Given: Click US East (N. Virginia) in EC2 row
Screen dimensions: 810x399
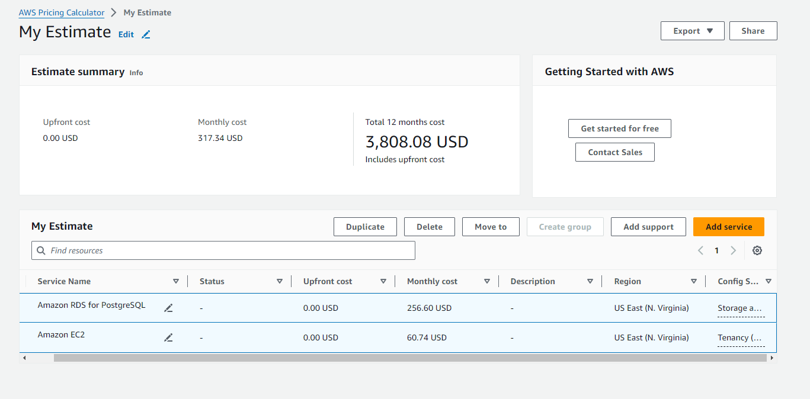Looking at the screenshot, I should pos(651,337).
